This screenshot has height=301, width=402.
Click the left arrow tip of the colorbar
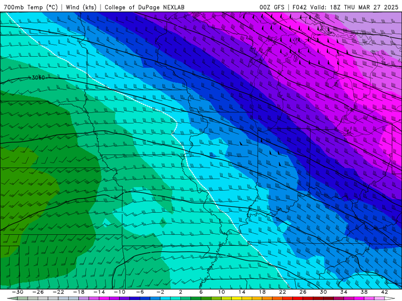coord(12,298)
